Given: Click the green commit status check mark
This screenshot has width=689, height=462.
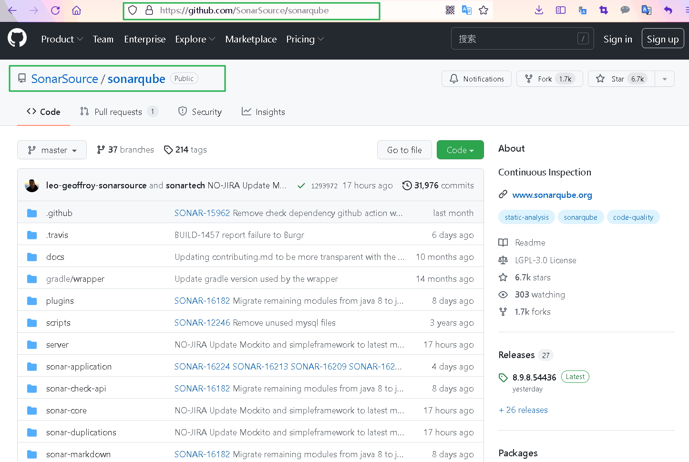Looking at the screenshot, I should (301, 186).
